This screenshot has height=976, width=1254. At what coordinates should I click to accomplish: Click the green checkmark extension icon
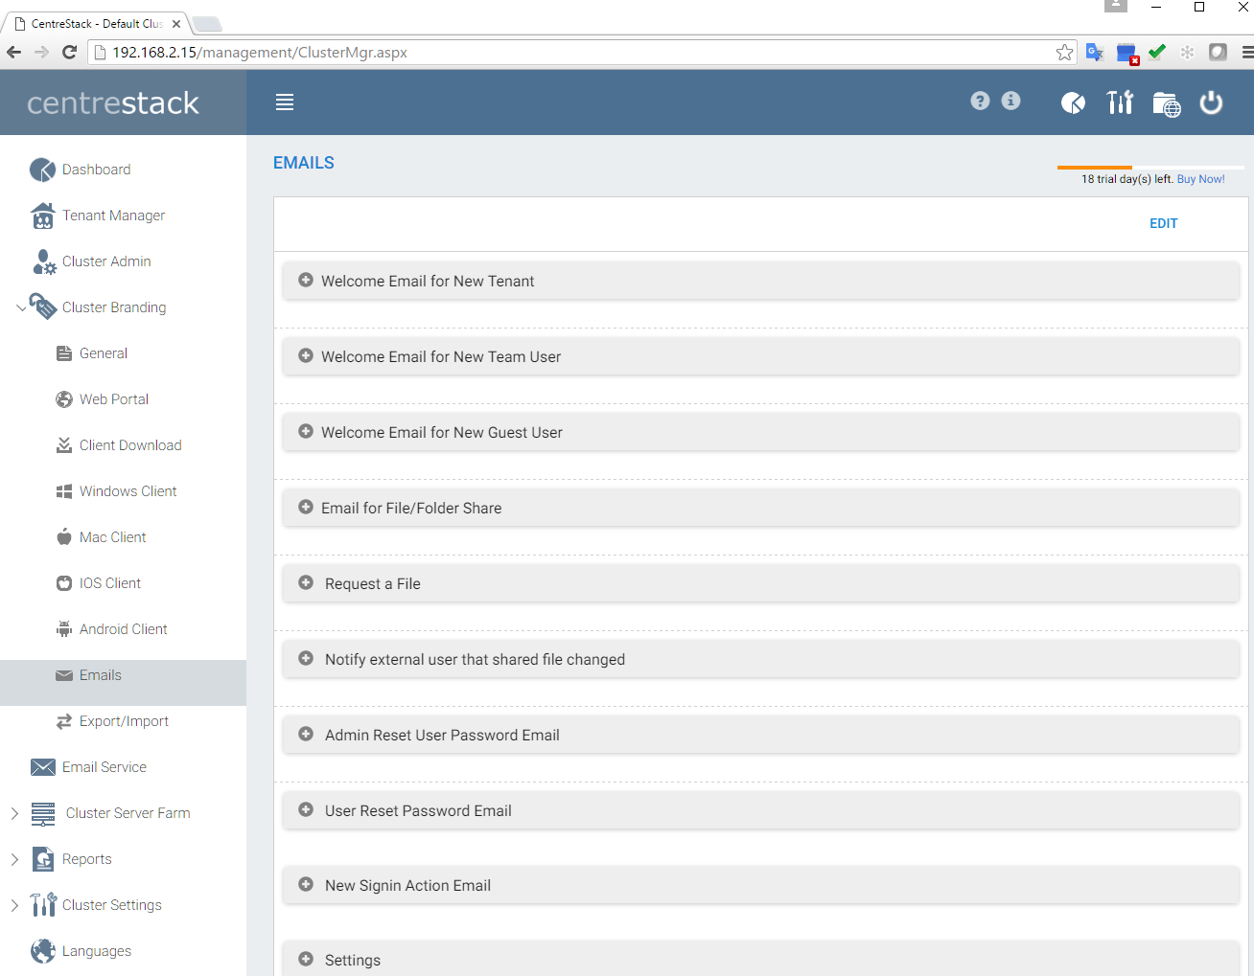tap(1157, 53)
